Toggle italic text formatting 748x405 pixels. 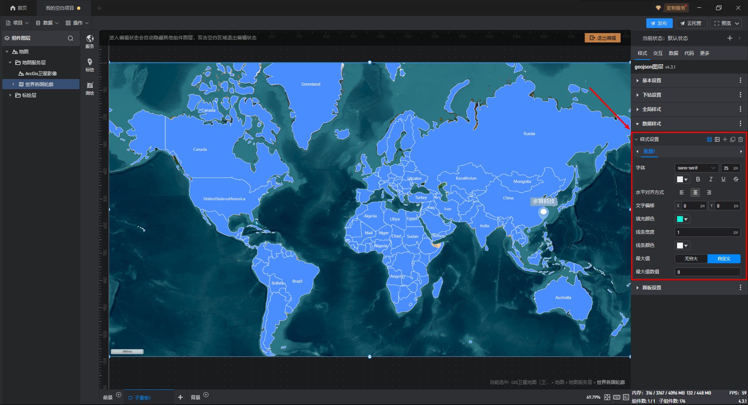pyautogui.click(x=711, y=179)
